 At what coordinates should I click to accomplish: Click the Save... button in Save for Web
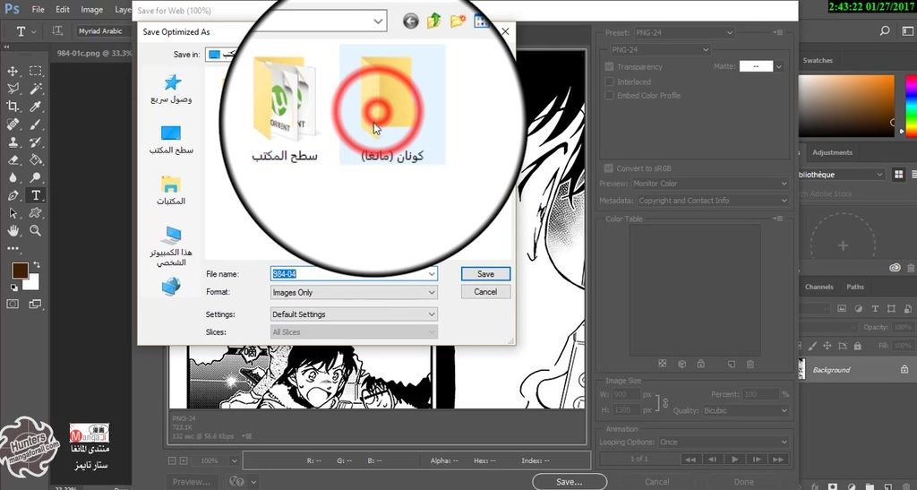point(569,482)
